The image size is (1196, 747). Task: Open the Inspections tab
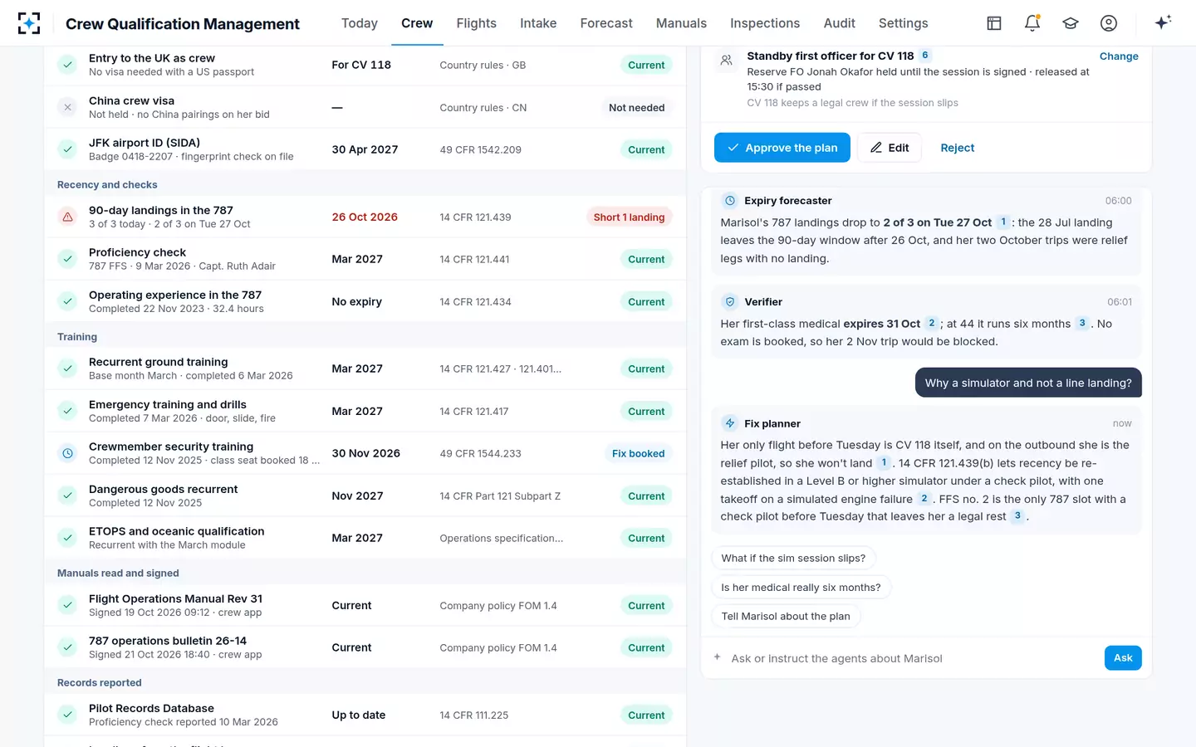click(765, 23)
